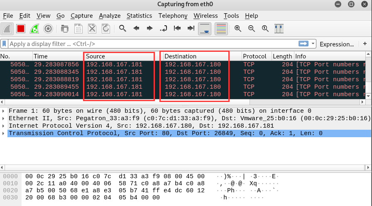Click the start capture shark fin icon
372x206 pixels.
point(7,29)
